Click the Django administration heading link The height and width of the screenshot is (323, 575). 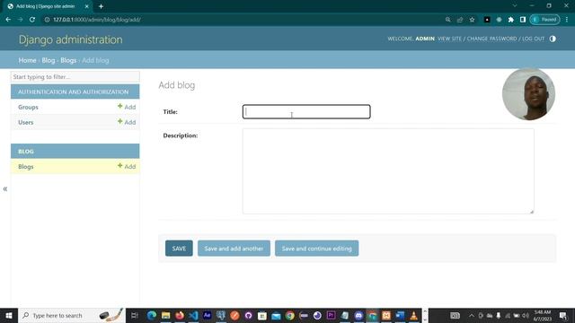tap(70, 39)
